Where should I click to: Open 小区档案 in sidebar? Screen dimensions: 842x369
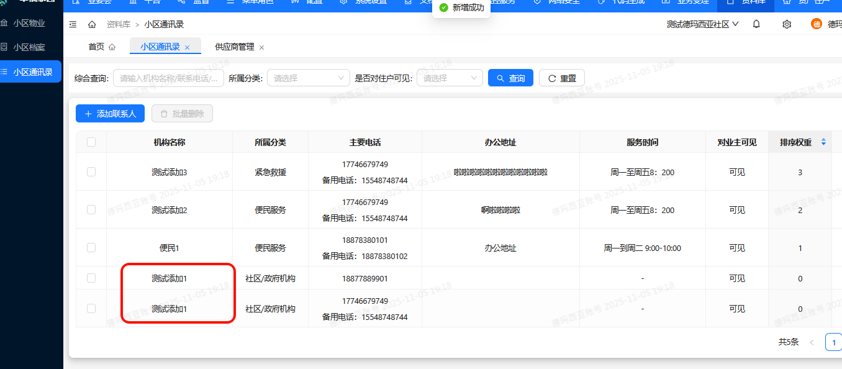pyautogui.click(x=29, y=47)
